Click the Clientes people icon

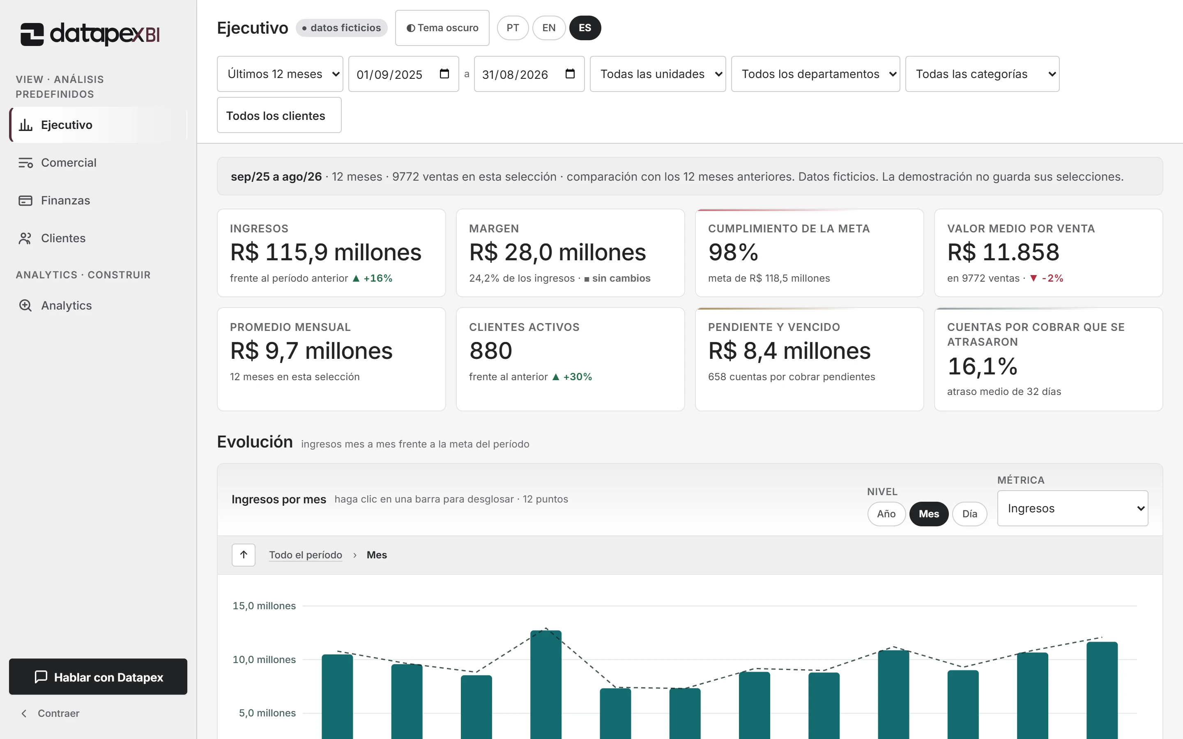pos(25,239)
